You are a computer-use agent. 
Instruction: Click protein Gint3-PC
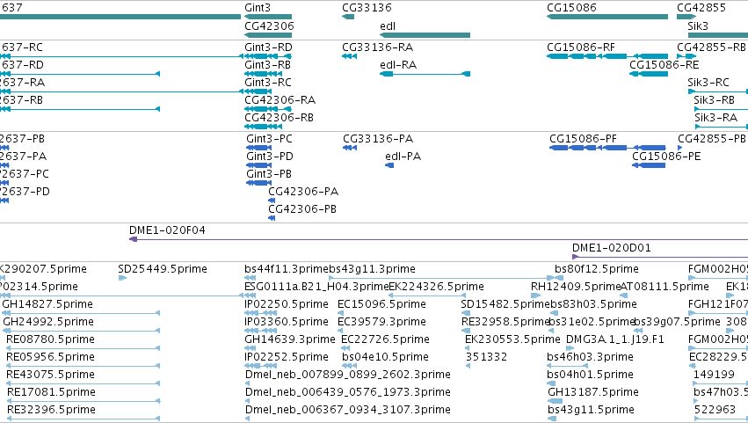pos(270,139)
